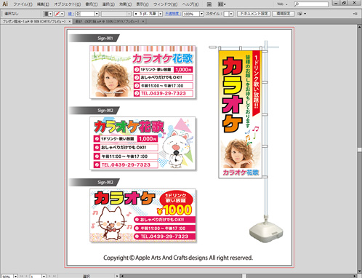
Task: Open the 効果(C) menu
Action: coord(125,4)
